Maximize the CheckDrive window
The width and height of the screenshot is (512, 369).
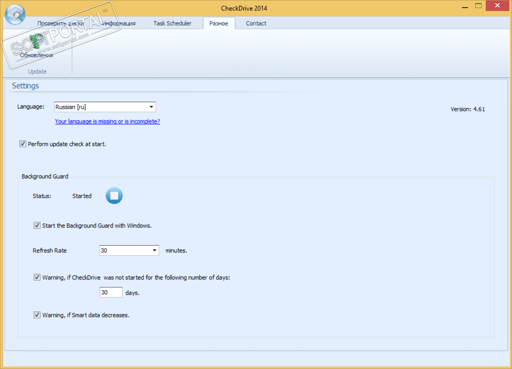479,6
